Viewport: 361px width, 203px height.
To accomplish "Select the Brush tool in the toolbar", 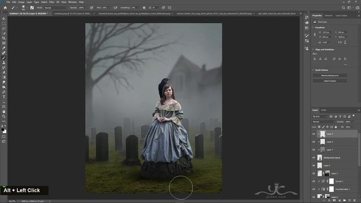I will [x=4, y=58].
